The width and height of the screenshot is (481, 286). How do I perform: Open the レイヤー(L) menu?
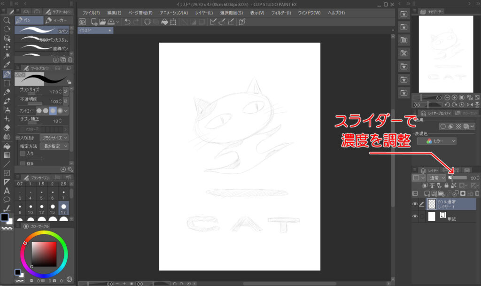point(203,13)
